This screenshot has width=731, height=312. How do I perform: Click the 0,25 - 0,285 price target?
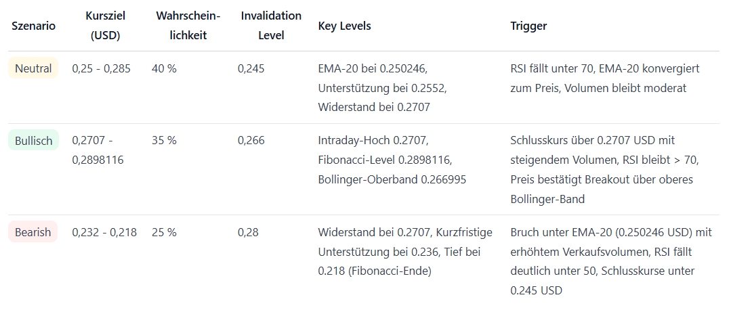101,68
